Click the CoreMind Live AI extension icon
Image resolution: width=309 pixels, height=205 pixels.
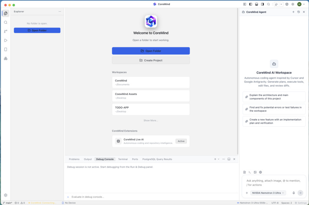click(118, 141)
